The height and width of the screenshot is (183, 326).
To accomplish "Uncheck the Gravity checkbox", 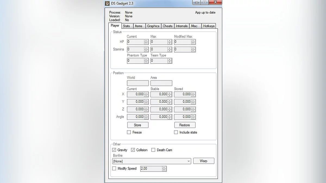I will click(x=114, y=150).
